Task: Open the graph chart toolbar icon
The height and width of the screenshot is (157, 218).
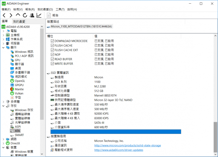Action: 39,15
